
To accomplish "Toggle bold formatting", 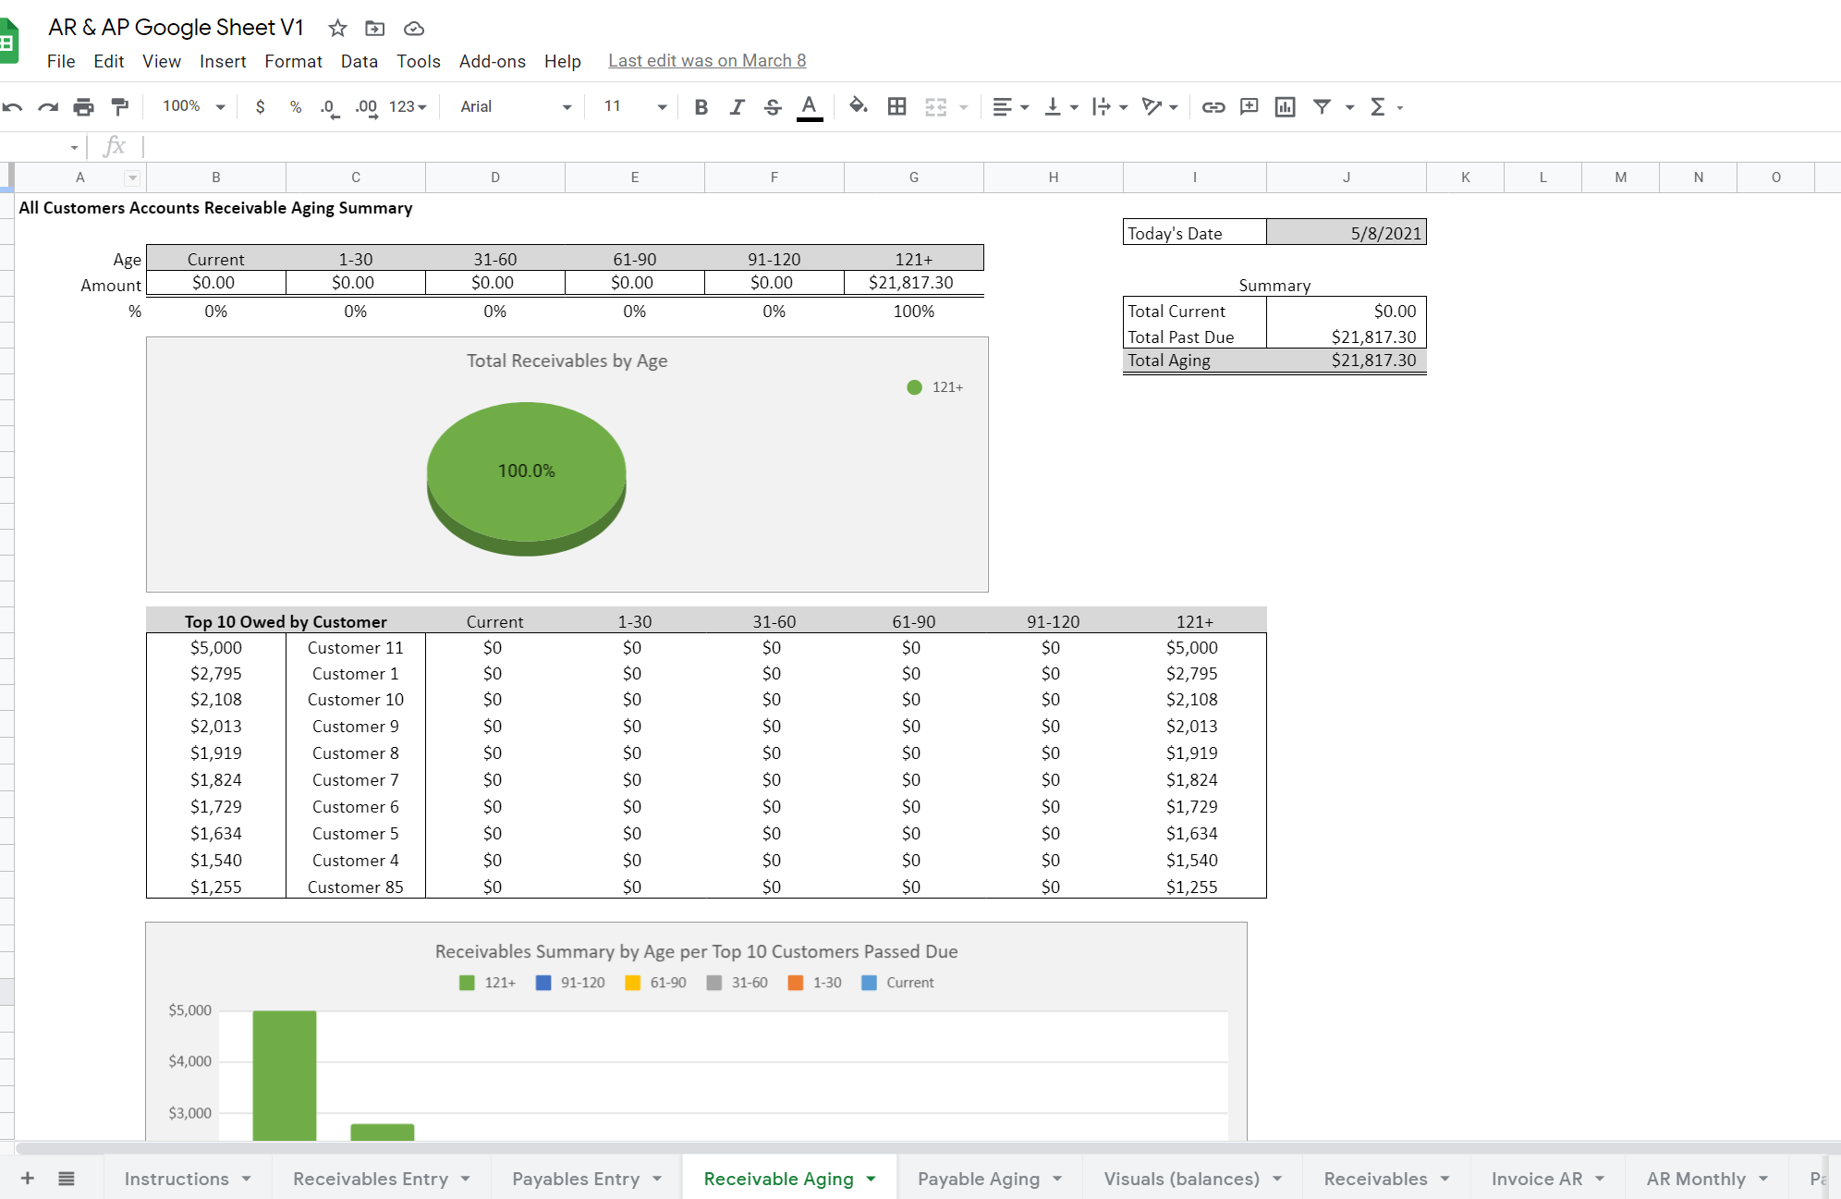I will click(x=701, y=107).
